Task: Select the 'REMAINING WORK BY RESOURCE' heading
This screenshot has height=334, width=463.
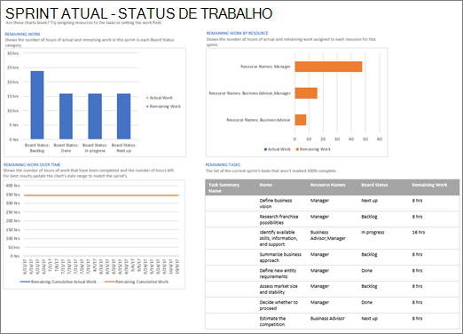Action: 237,33
